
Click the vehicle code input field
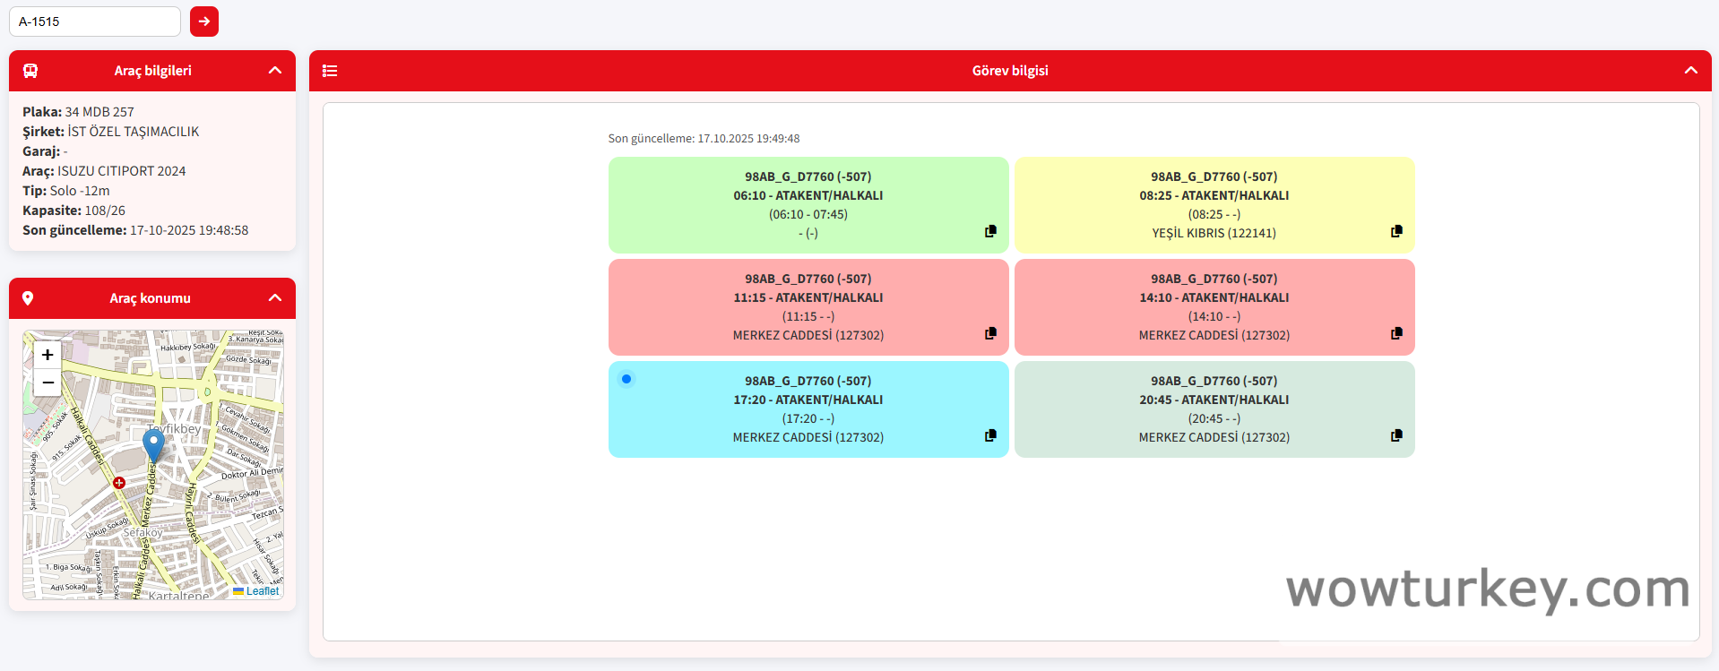[95, 22]
